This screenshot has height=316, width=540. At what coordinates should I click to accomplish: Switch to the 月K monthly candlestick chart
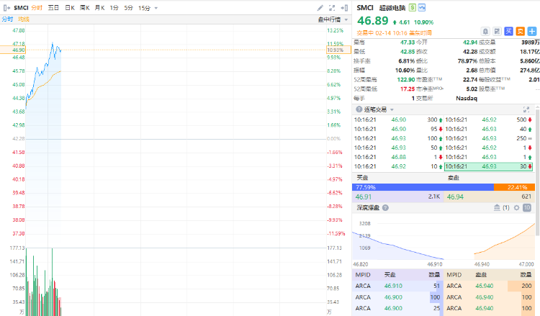click(100, 8)
